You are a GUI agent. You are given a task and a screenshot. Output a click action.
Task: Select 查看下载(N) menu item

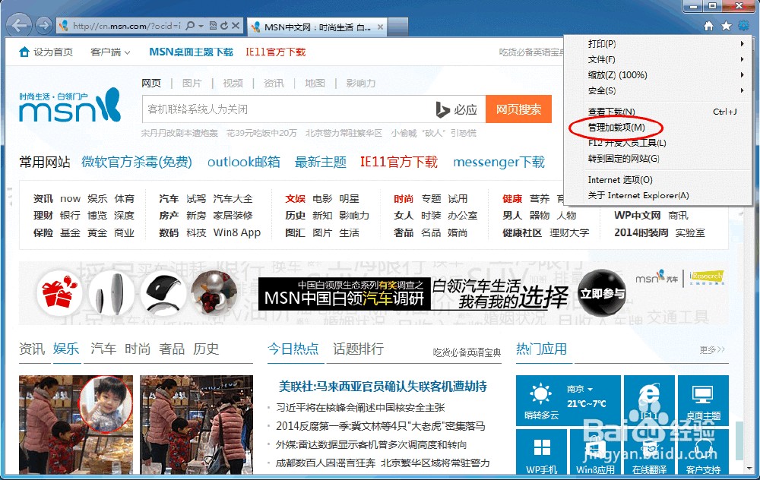coord(657,112)
